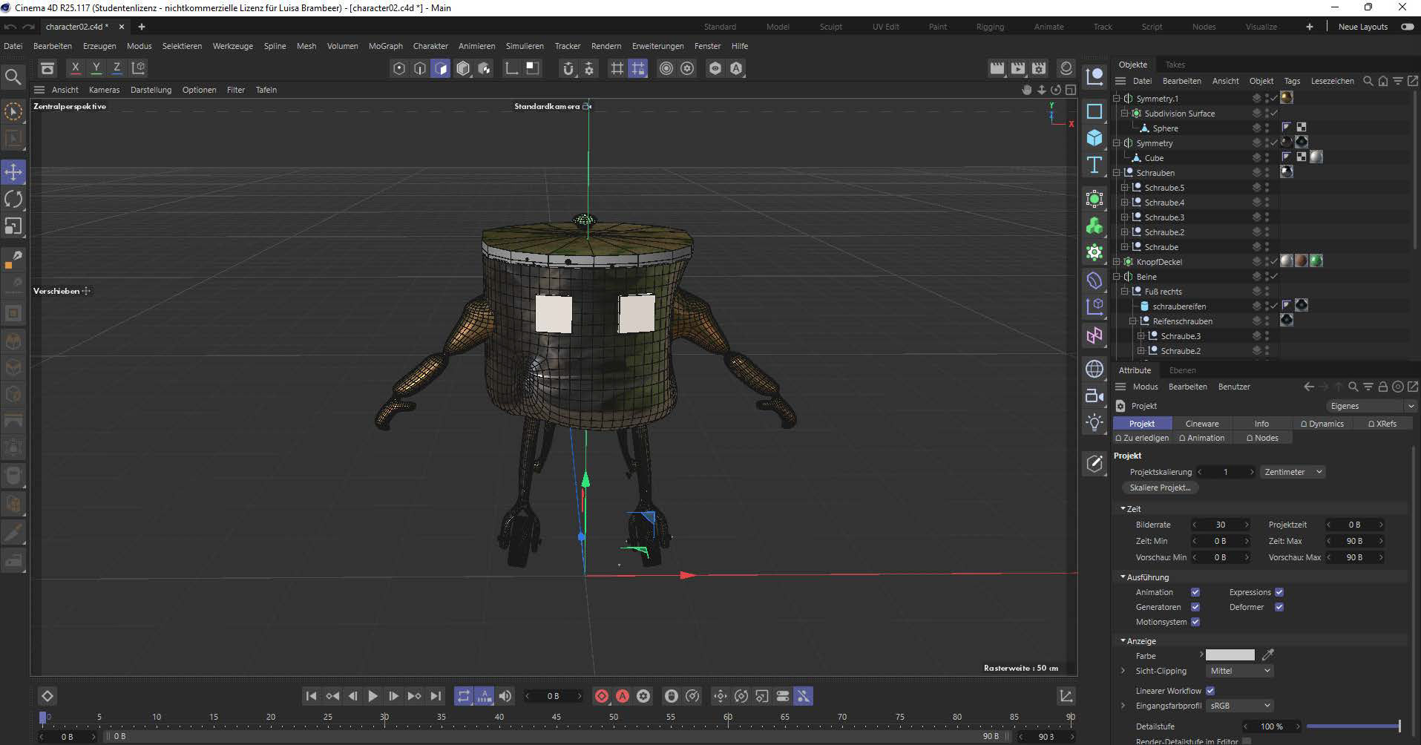The image size is (1421, 745).
Task: Toggle the Generatoren checkbox
Action: [x=1195, y=607]
